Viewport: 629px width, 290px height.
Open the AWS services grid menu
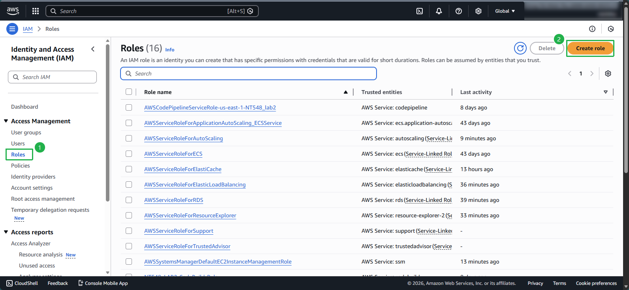[36, 11]
